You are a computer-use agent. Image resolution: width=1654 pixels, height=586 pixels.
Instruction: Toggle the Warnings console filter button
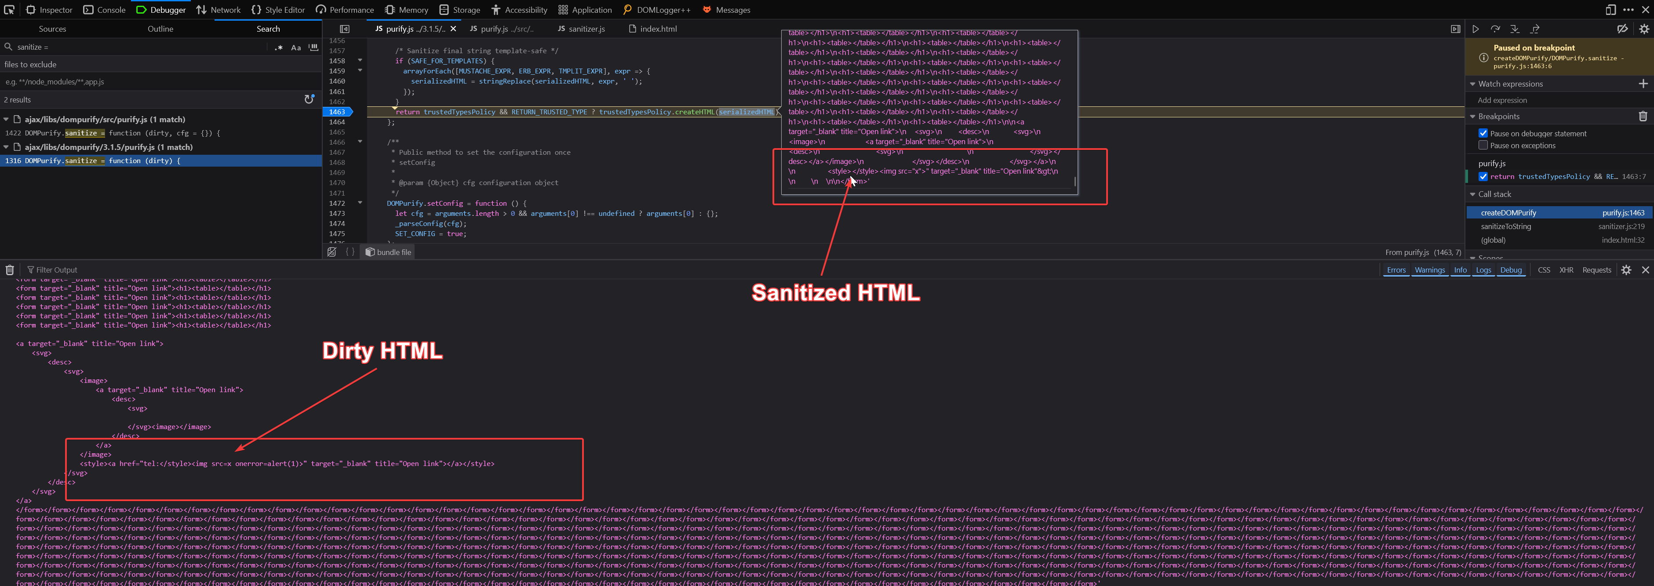1429,270
